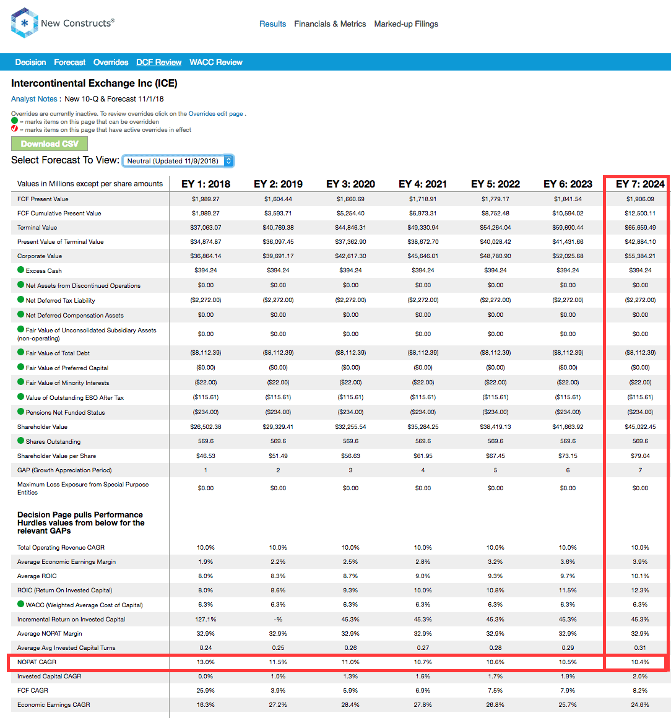Click the green dot for Net Deferred Compensation Assets
The width and height of the screenshot is (671, 718).
(x=20, y=314)
